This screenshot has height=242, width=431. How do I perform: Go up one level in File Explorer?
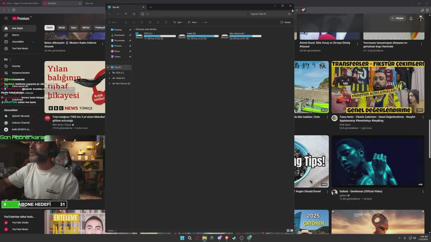tap(126, 14)
